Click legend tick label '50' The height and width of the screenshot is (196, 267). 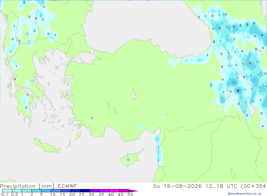(x=131, y=194)
